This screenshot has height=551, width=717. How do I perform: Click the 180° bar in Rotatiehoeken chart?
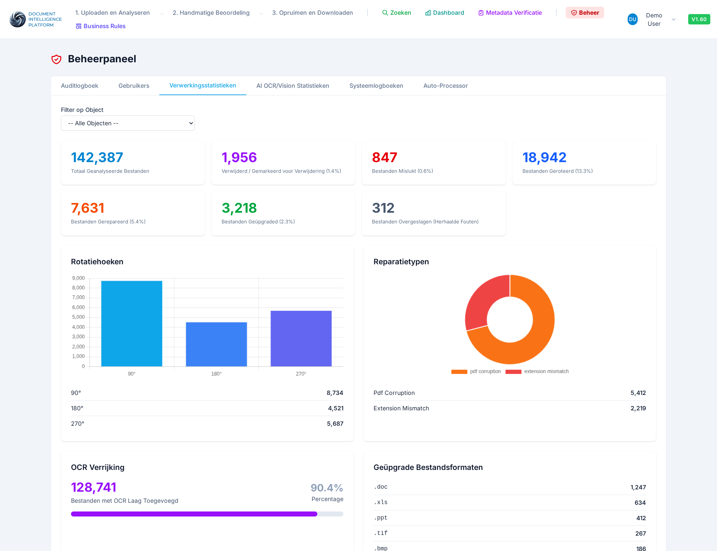(x=216, y=344)
